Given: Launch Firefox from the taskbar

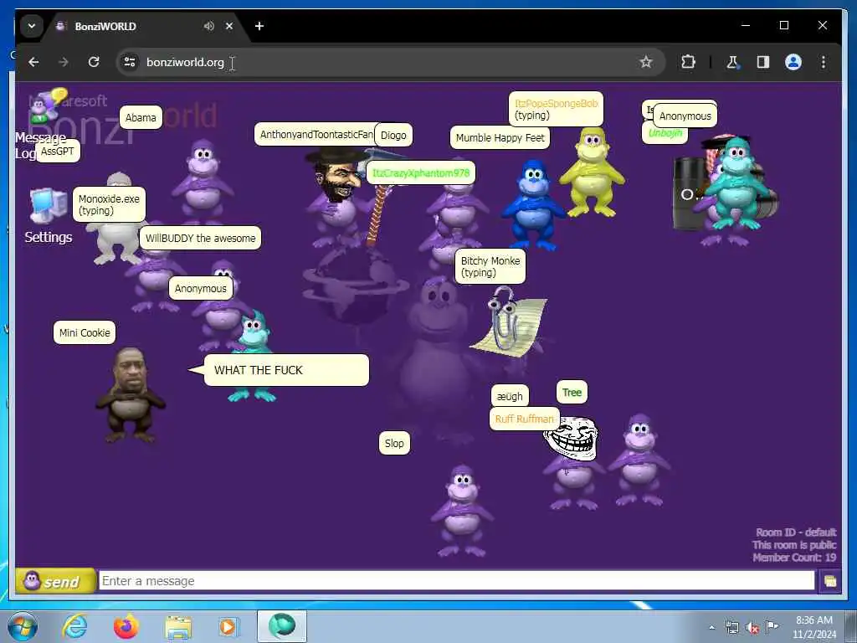Looking at the screenshot, I should [126, 626].
